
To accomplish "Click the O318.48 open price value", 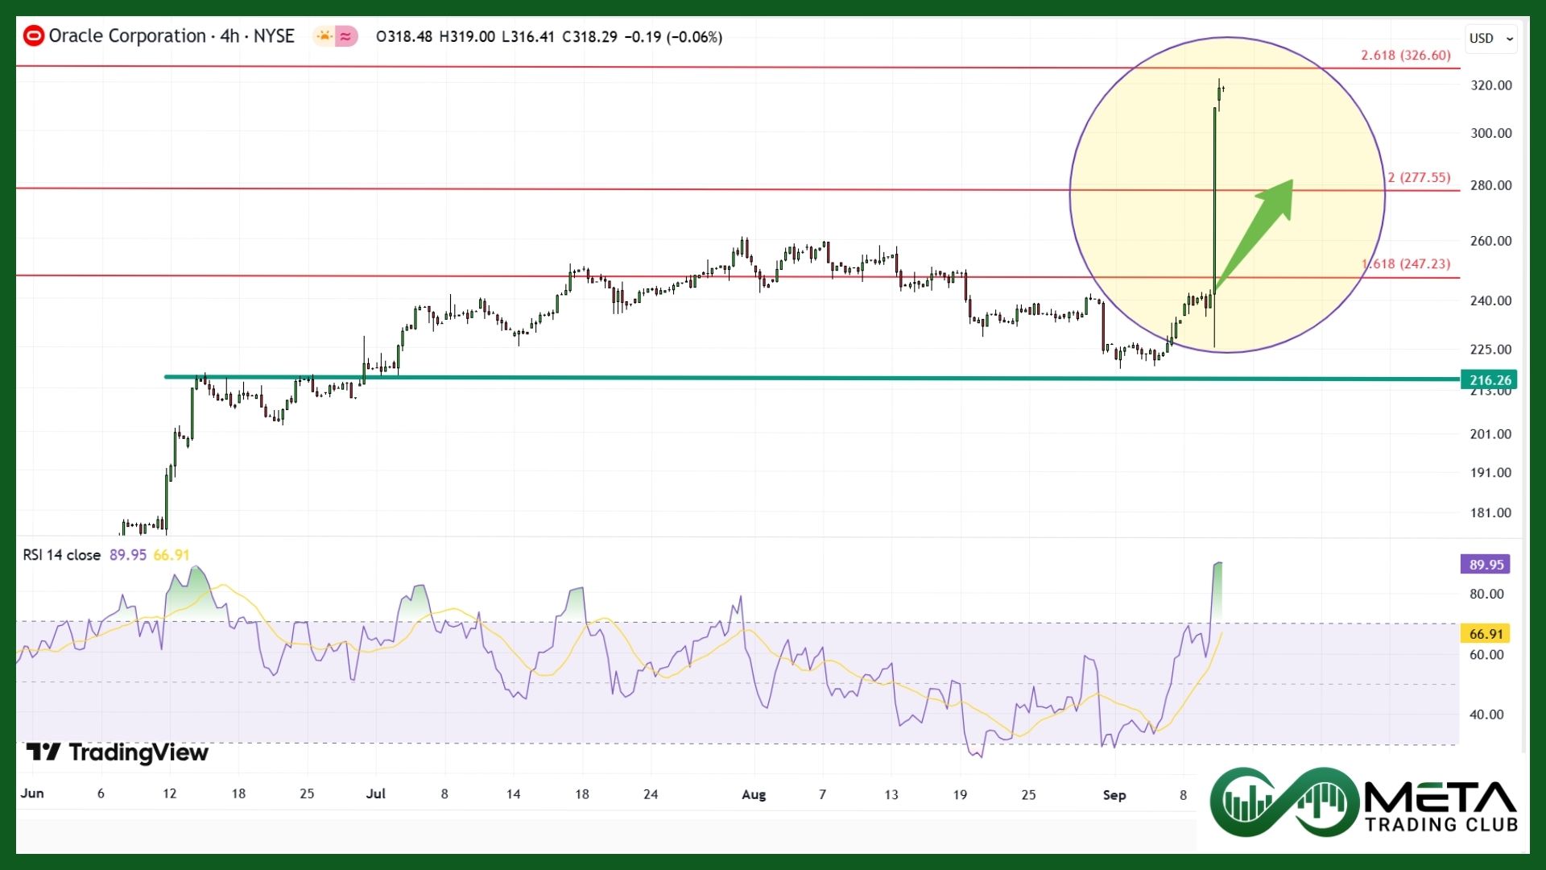I will [x=404, y=37].
